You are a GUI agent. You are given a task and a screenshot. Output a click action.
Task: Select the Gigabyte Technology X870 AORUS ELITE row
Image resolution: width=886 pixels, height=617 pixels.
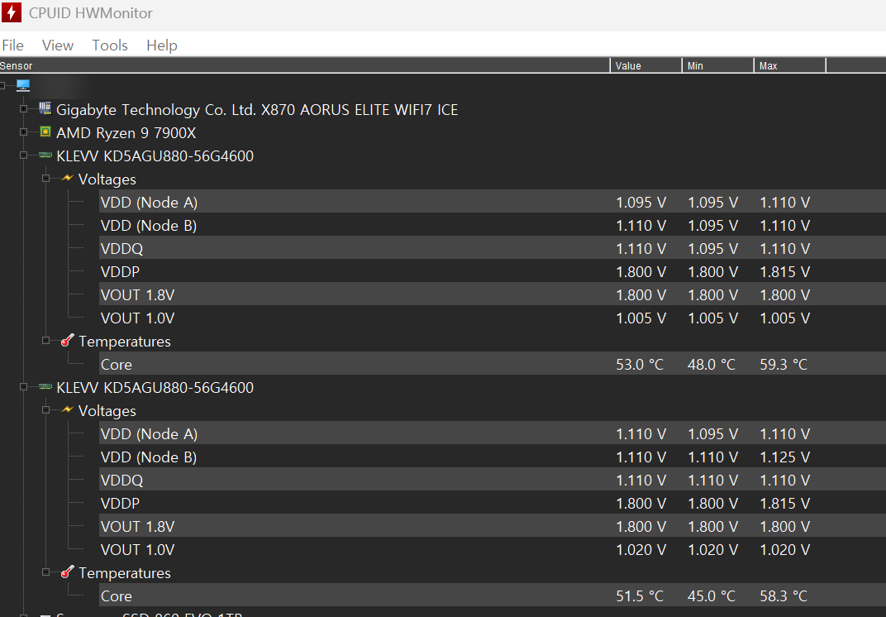(x=257, y=109)
